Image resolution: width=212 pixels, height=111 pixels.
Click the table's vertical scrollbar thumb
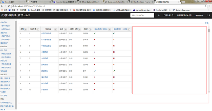pos(209,30)
